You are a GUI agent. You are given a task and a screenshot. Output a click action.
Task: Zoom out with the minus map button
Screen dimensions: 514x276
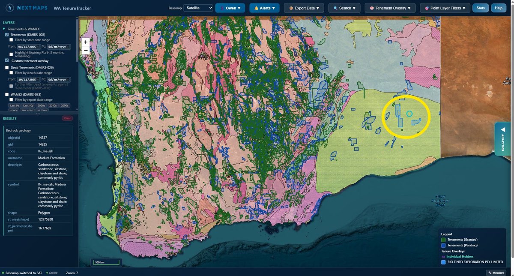(x=86, y=50)
